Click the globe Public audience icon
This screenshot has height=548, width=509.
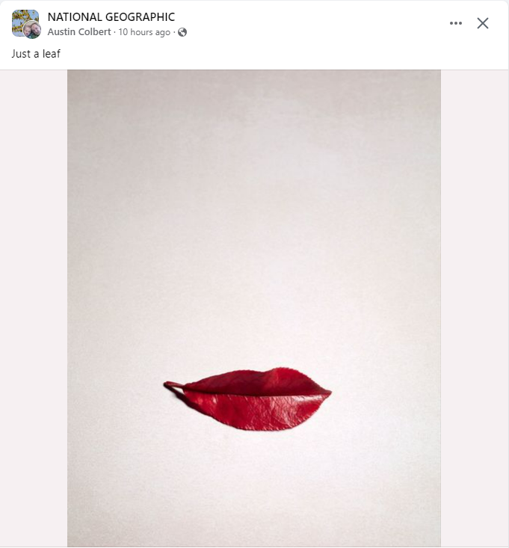click(x=182, y=32)
